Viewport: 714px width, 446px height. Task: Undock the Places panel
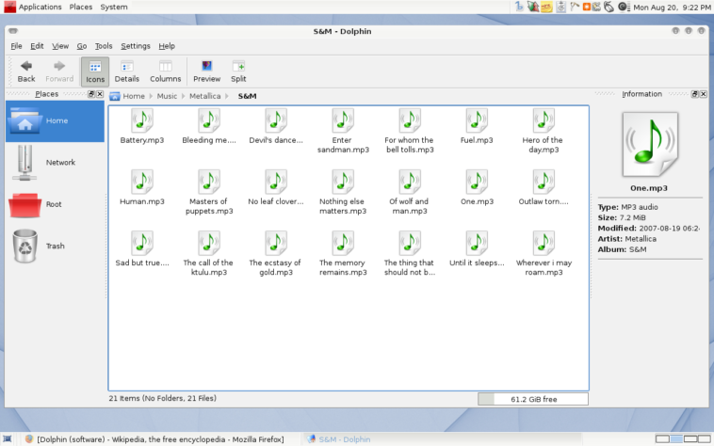coord(91,94)
